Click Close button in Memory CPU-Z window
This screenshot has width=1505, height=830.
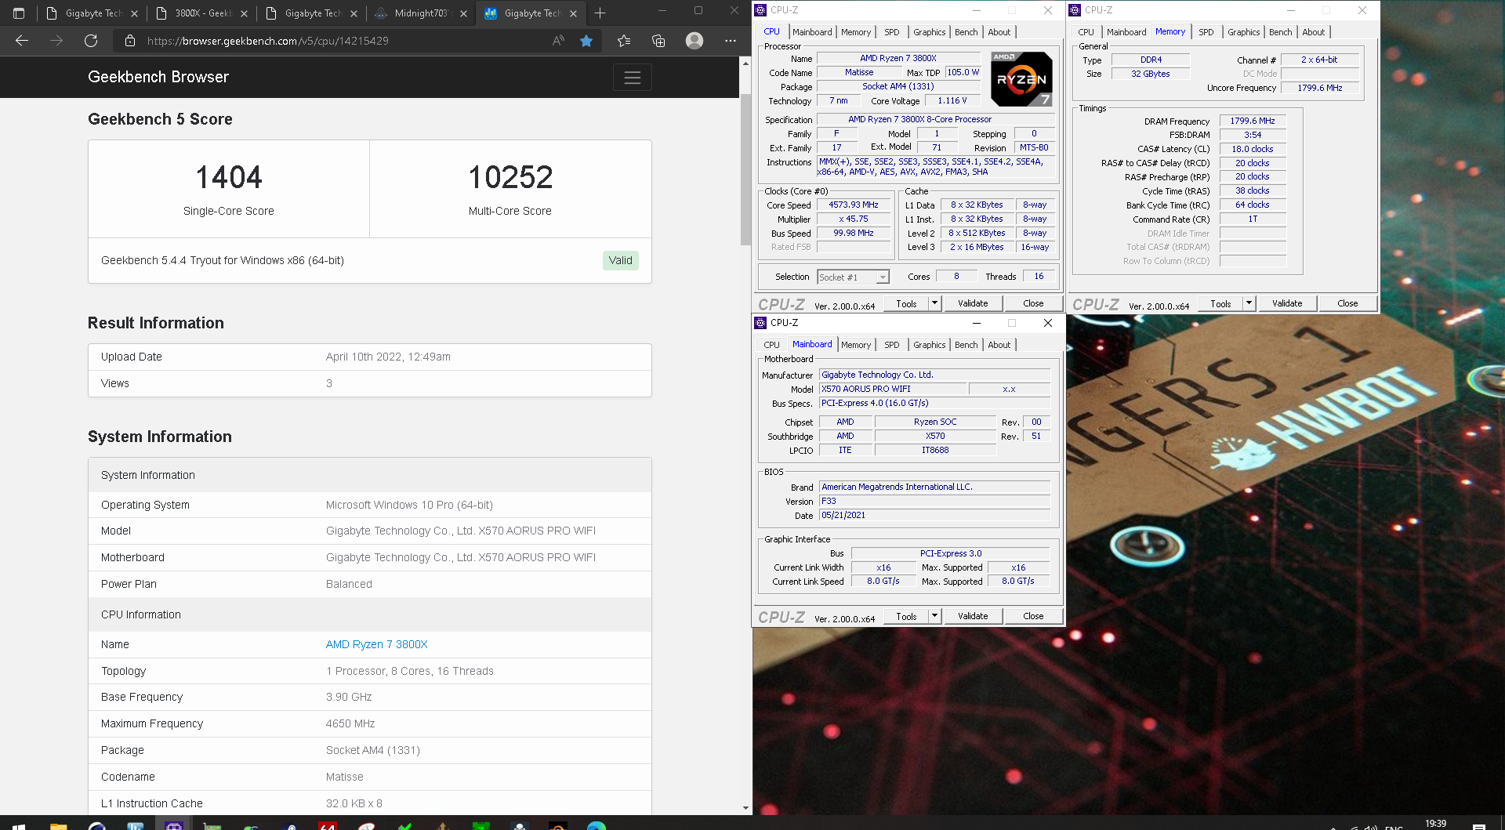(x=1347, y=303)
